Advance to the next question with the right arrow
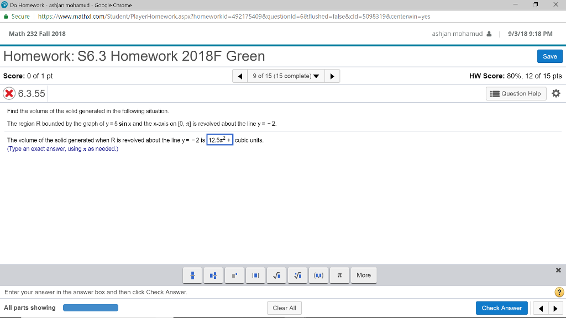The width and height of the screenshot is (566, 318). click(x=332, y=76)
